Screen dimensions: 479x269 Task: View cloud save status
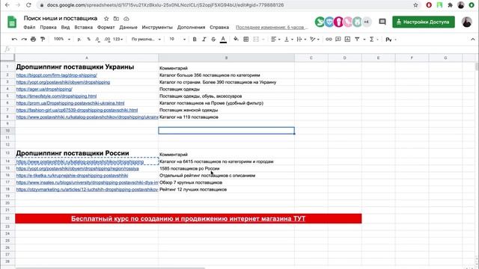[126, 19]
